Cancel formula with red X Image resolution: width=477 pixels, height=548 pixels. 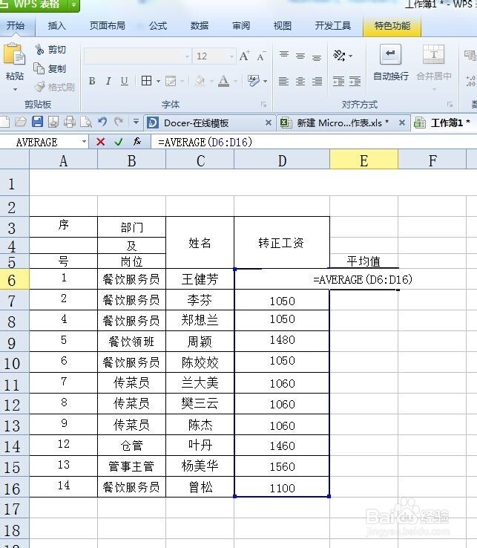(101, 142)
